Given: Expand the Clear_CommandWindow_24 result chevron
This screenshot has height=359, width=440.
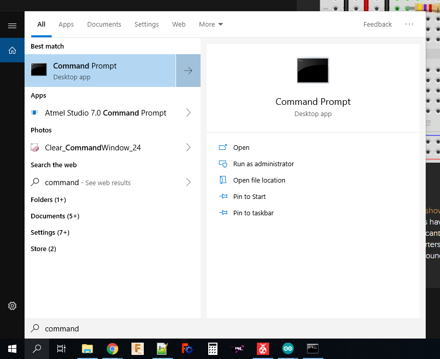Looking at the screenshot, I should pos(188,147).
